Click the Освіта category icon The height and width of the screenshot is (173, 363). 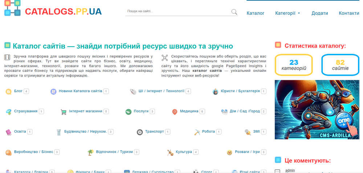8,132
